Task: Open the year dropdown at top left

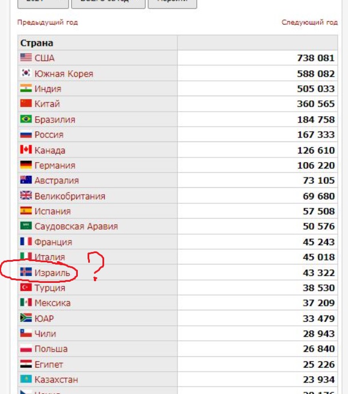Action: [x=43, y=3]
